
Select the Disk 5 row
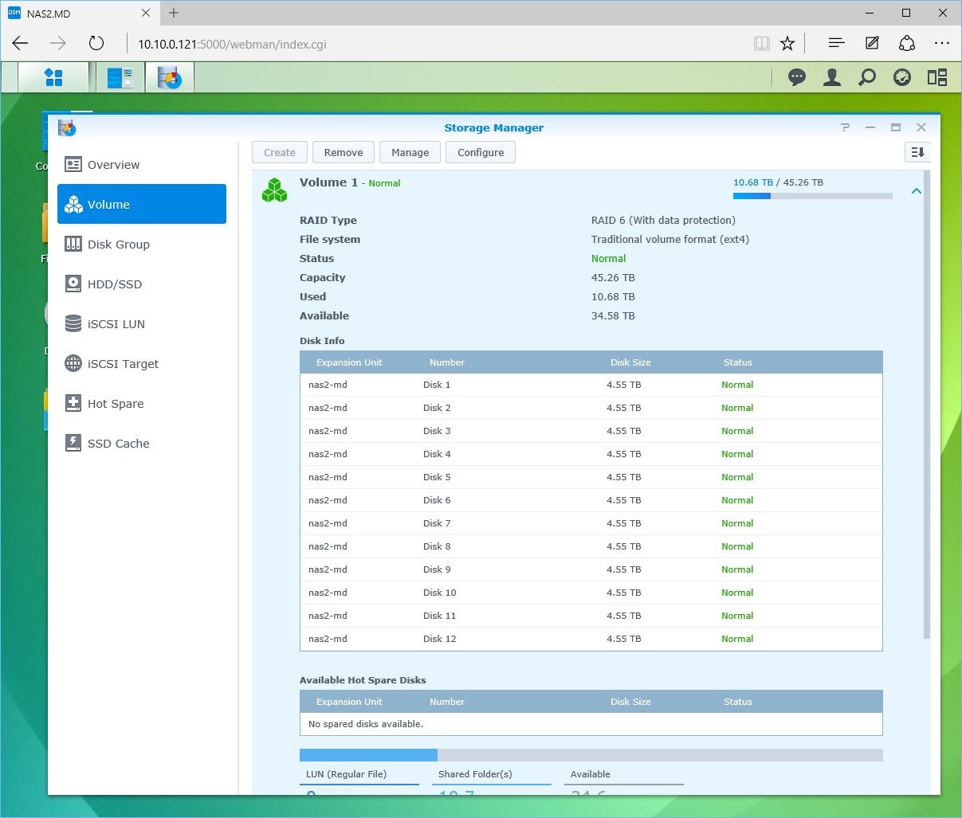tap(591, 477)
